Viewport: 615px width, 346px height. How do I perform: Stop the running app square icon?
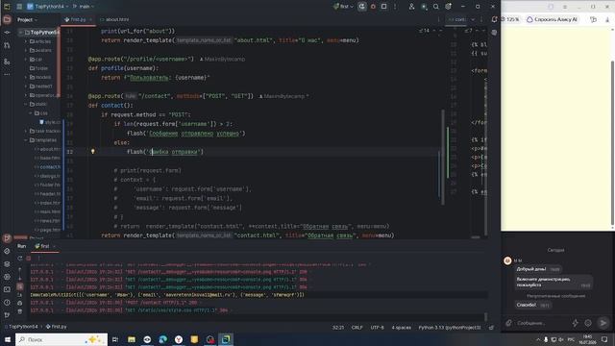pyautogui.click(x=384, y=7)
